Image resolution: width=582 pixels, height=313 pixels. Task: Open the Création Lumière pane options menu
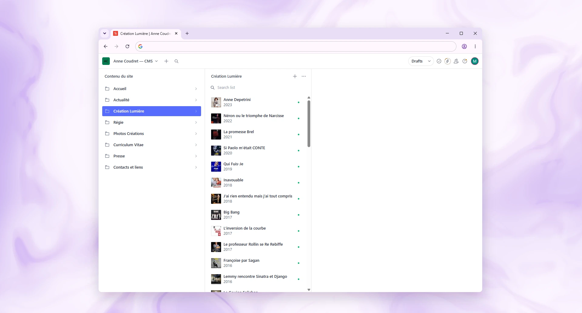pyautogui.click(x=304, y=76)
